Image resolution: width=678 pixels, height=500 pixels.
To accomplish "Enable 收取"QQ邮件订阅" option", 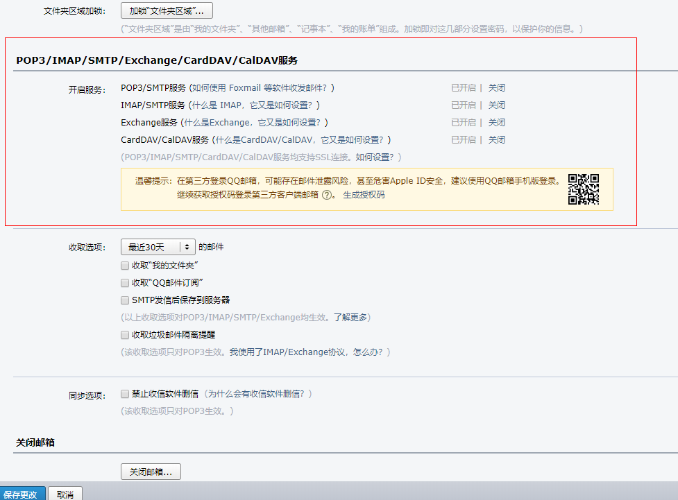I will point(124,284).
